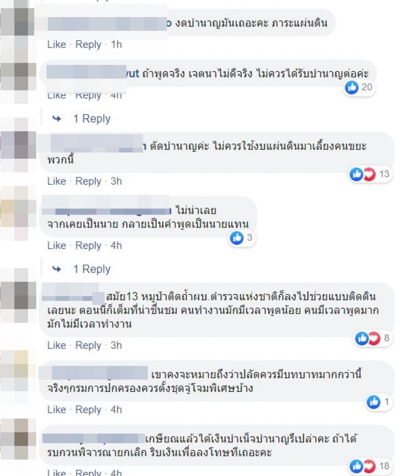Click the reply arrow icon under the 20-likes comment
The height and width of the screenshot is (476, 414).
[x=56, y=118]
